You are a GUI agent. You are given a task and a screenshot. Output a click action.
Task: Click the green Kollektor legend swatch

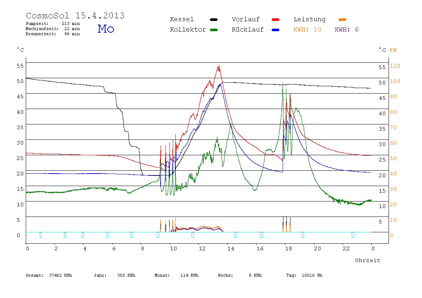click(214, 30)
